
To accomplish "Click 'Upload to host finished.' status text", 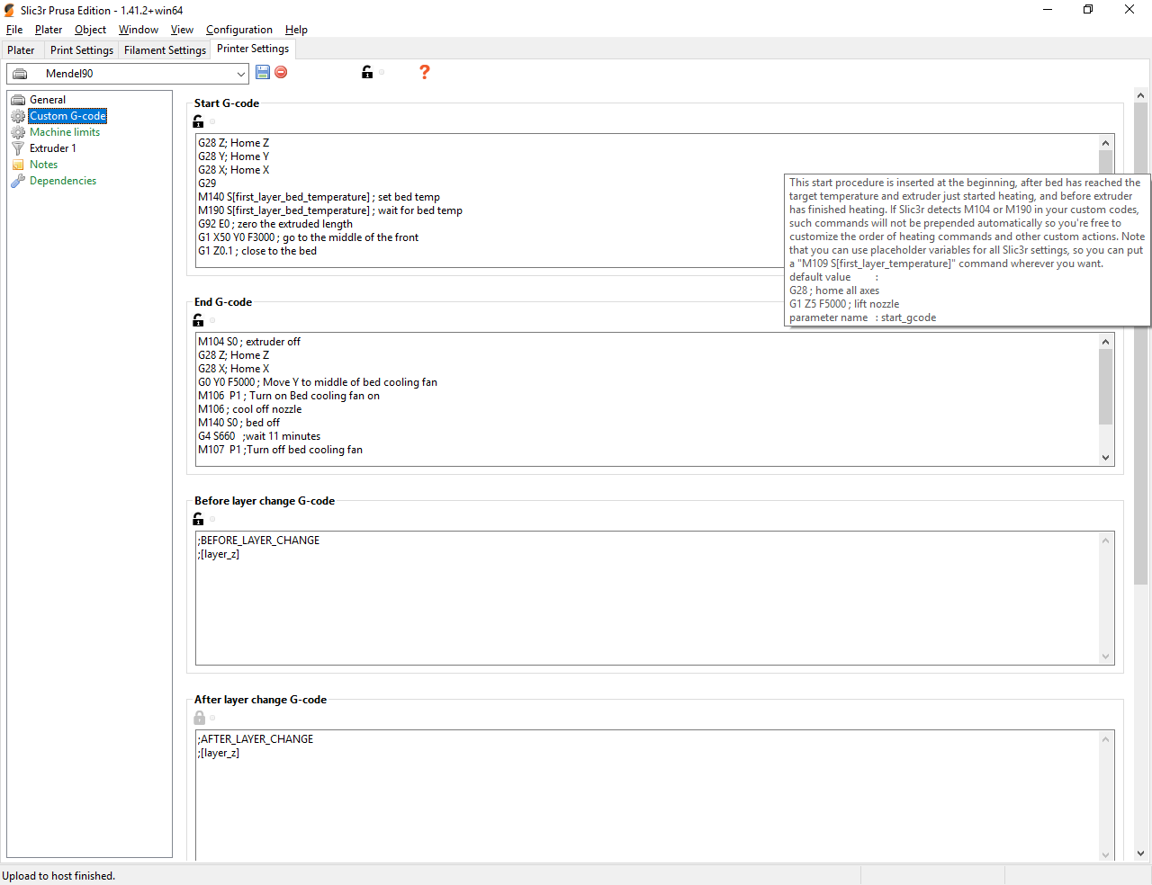I will pyautogui.click(x=58, y=876).
